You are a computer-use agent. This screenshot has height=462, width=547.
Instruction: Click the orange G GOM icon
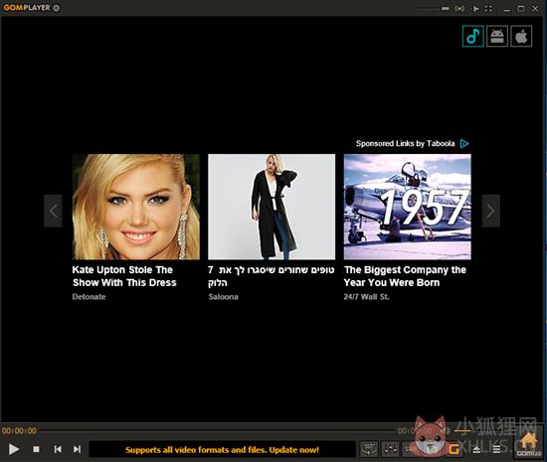pyautogui.click(x=454, y=449)
